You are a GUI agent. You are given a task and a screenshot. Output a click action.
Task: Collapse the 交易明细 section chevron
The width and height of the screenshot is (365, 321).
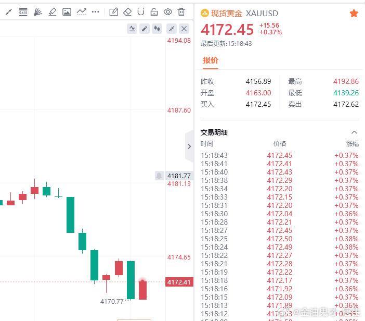[354, 132]
